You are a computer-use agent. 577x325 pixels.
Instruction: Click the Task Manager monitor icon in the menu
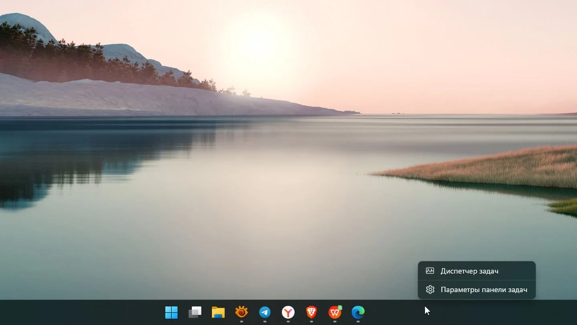coord(430,271)
